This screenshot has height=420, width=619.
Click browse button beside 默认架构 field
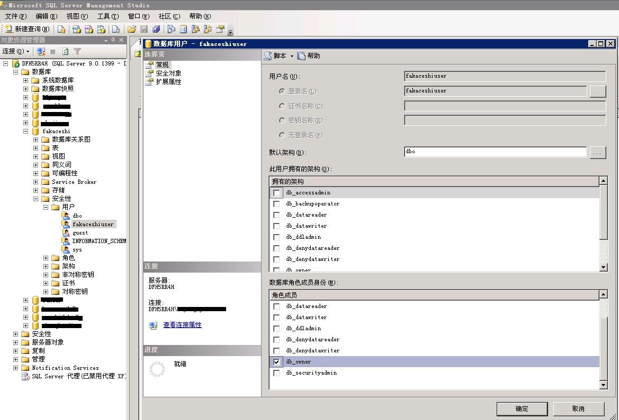point(597,153)
